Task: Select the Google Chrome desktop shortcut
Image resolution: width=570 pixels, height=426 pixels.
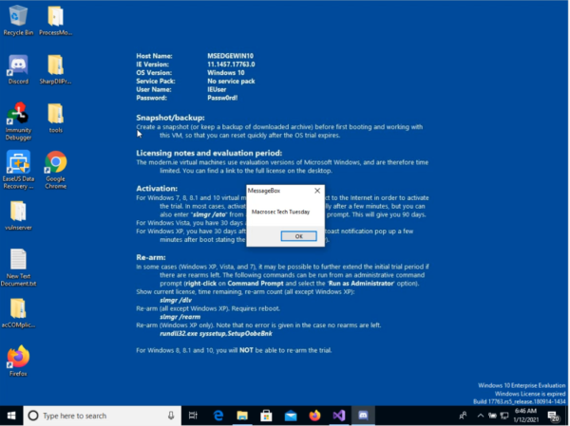Action: pos(56,170)
